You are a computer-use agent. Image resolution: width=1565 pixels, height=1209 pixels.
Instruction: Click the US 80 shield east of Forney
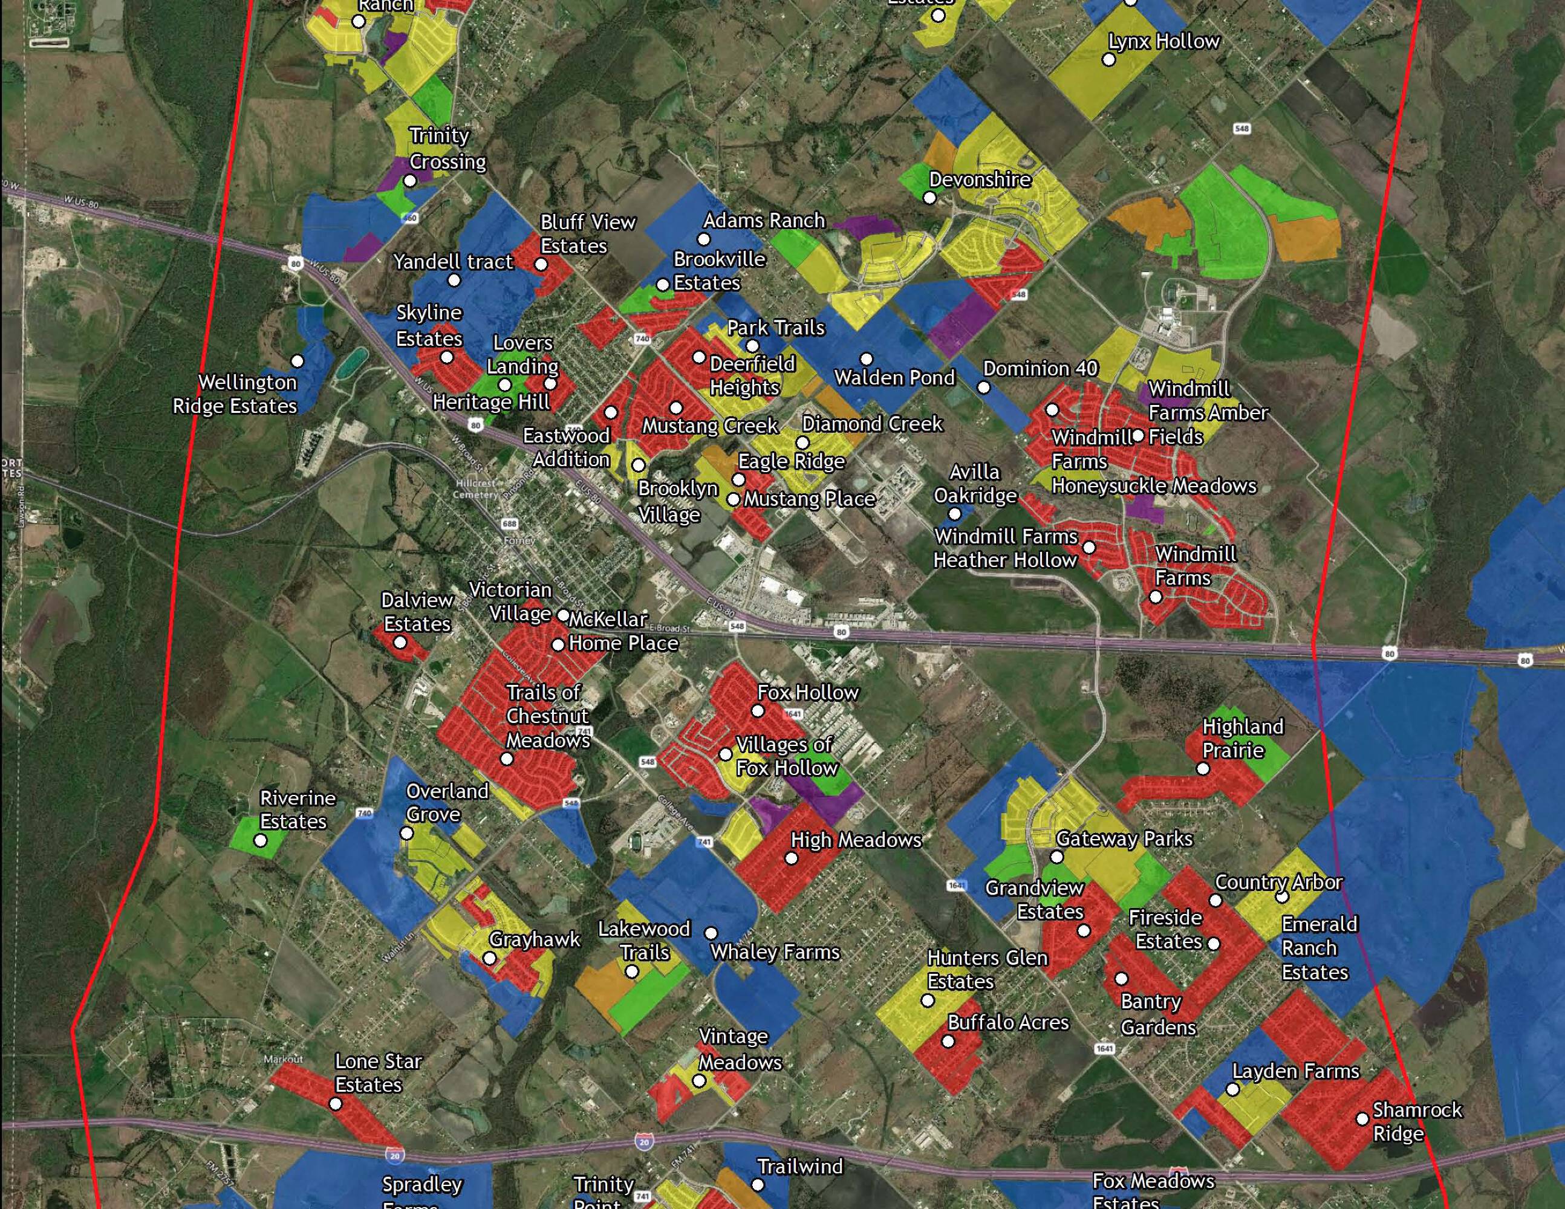coord(841,632)
